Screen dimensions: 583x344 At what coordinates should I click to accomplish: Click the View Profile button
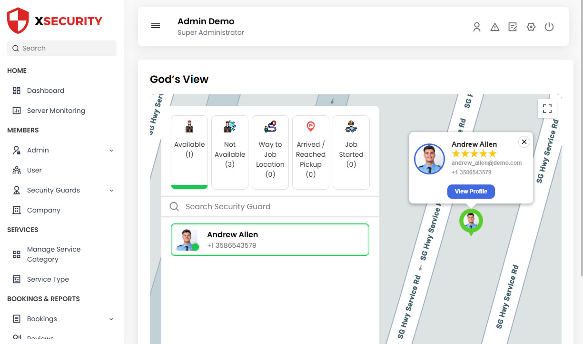(471, 192)
